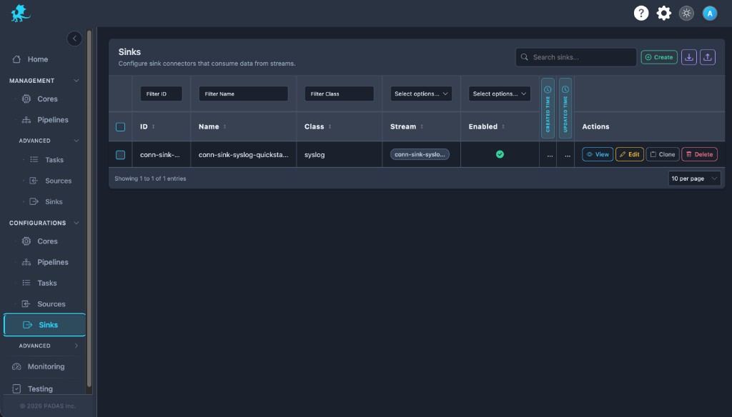Viewport: 732px width, 417px height.
Task: Select the highlighted Sinks item
Action: [44, 325]
